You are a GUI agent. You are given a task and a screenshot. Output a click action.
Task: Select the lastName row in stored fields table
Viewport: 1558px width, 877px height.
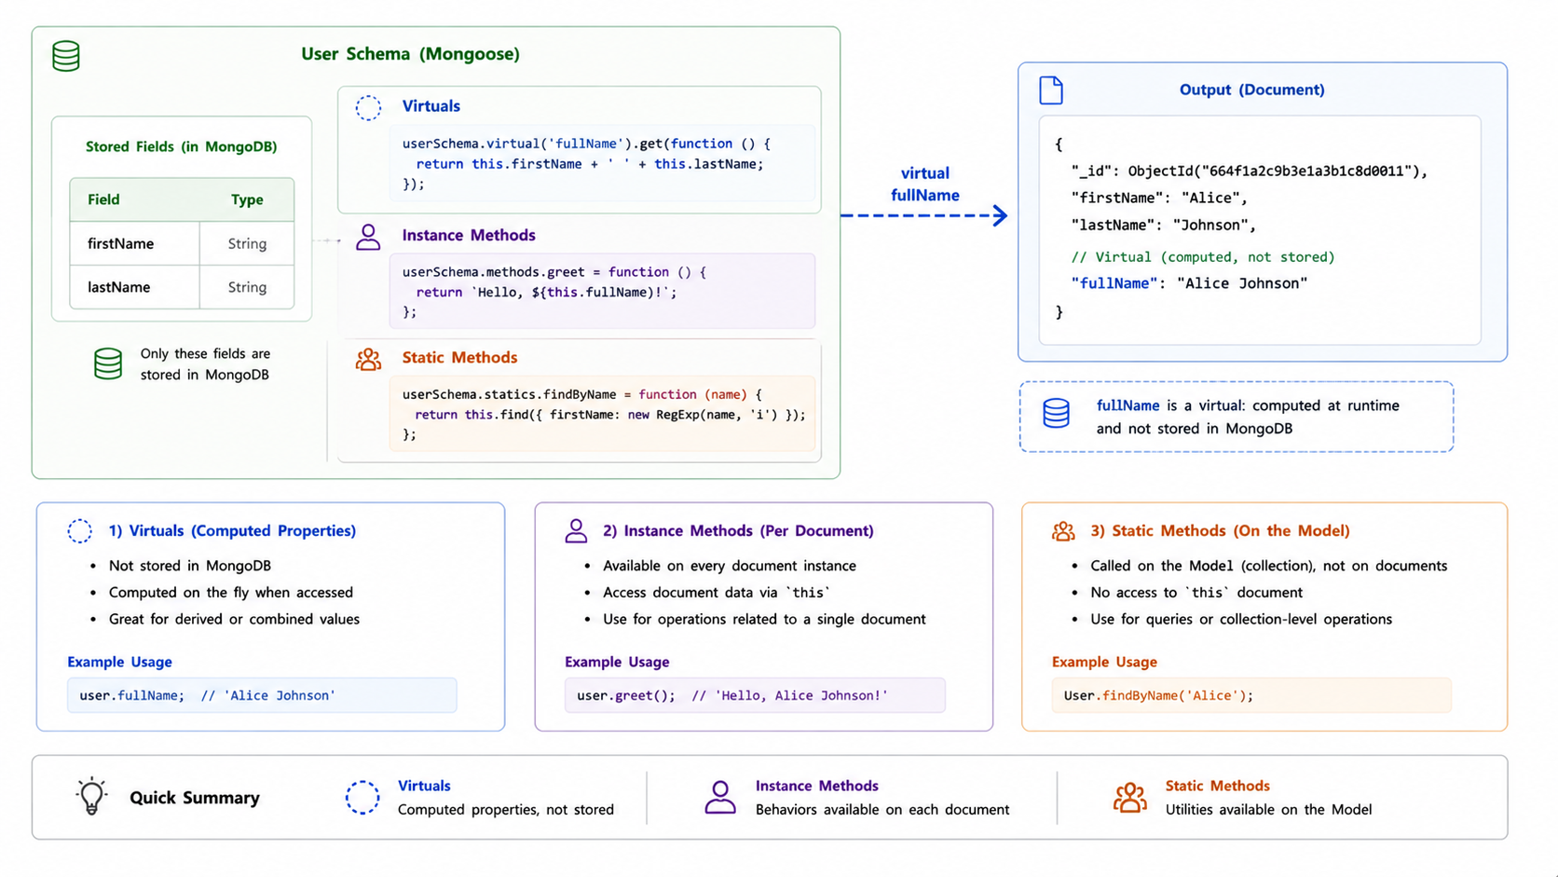click(x=182, y=287)
